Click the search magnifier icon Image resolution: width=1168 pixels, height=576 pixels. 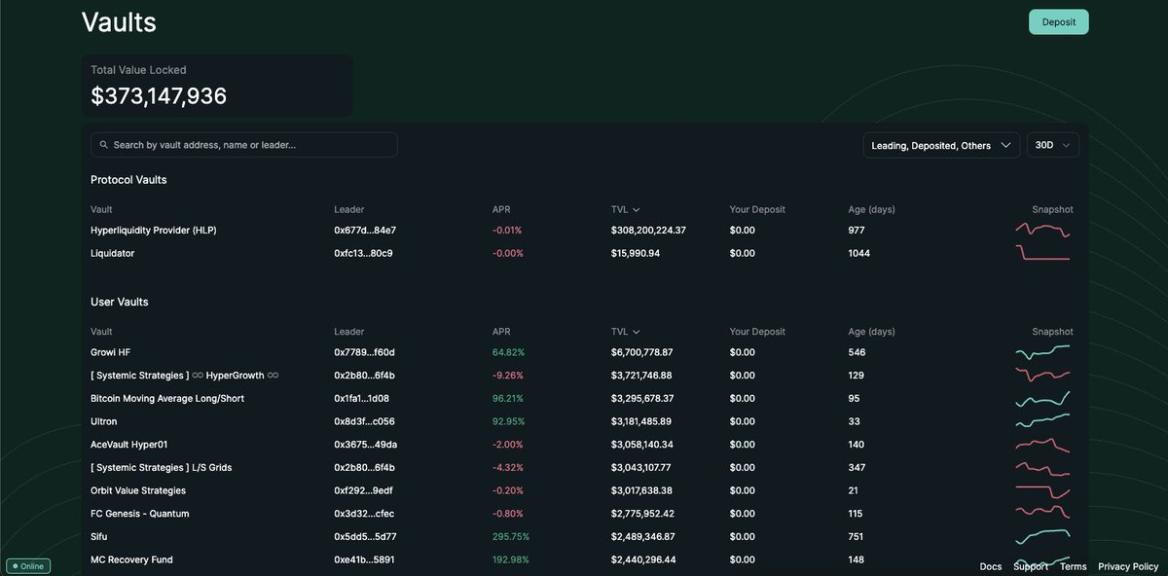[x=104, y=145]
